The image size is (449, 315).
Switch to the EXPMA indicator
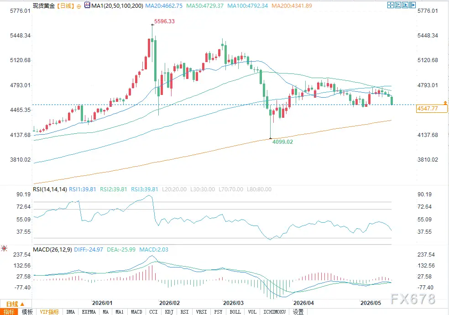89,311
